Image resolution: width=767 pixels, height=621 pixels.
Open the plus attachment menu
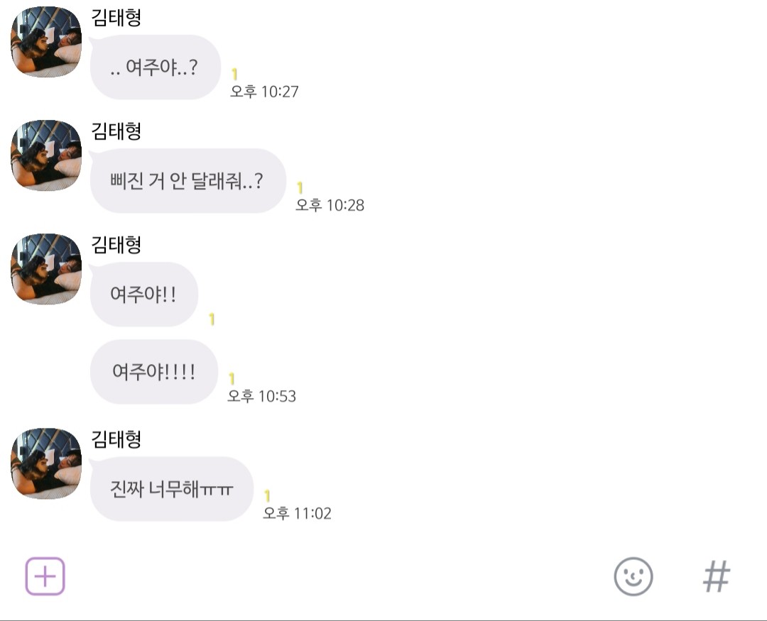45,576
